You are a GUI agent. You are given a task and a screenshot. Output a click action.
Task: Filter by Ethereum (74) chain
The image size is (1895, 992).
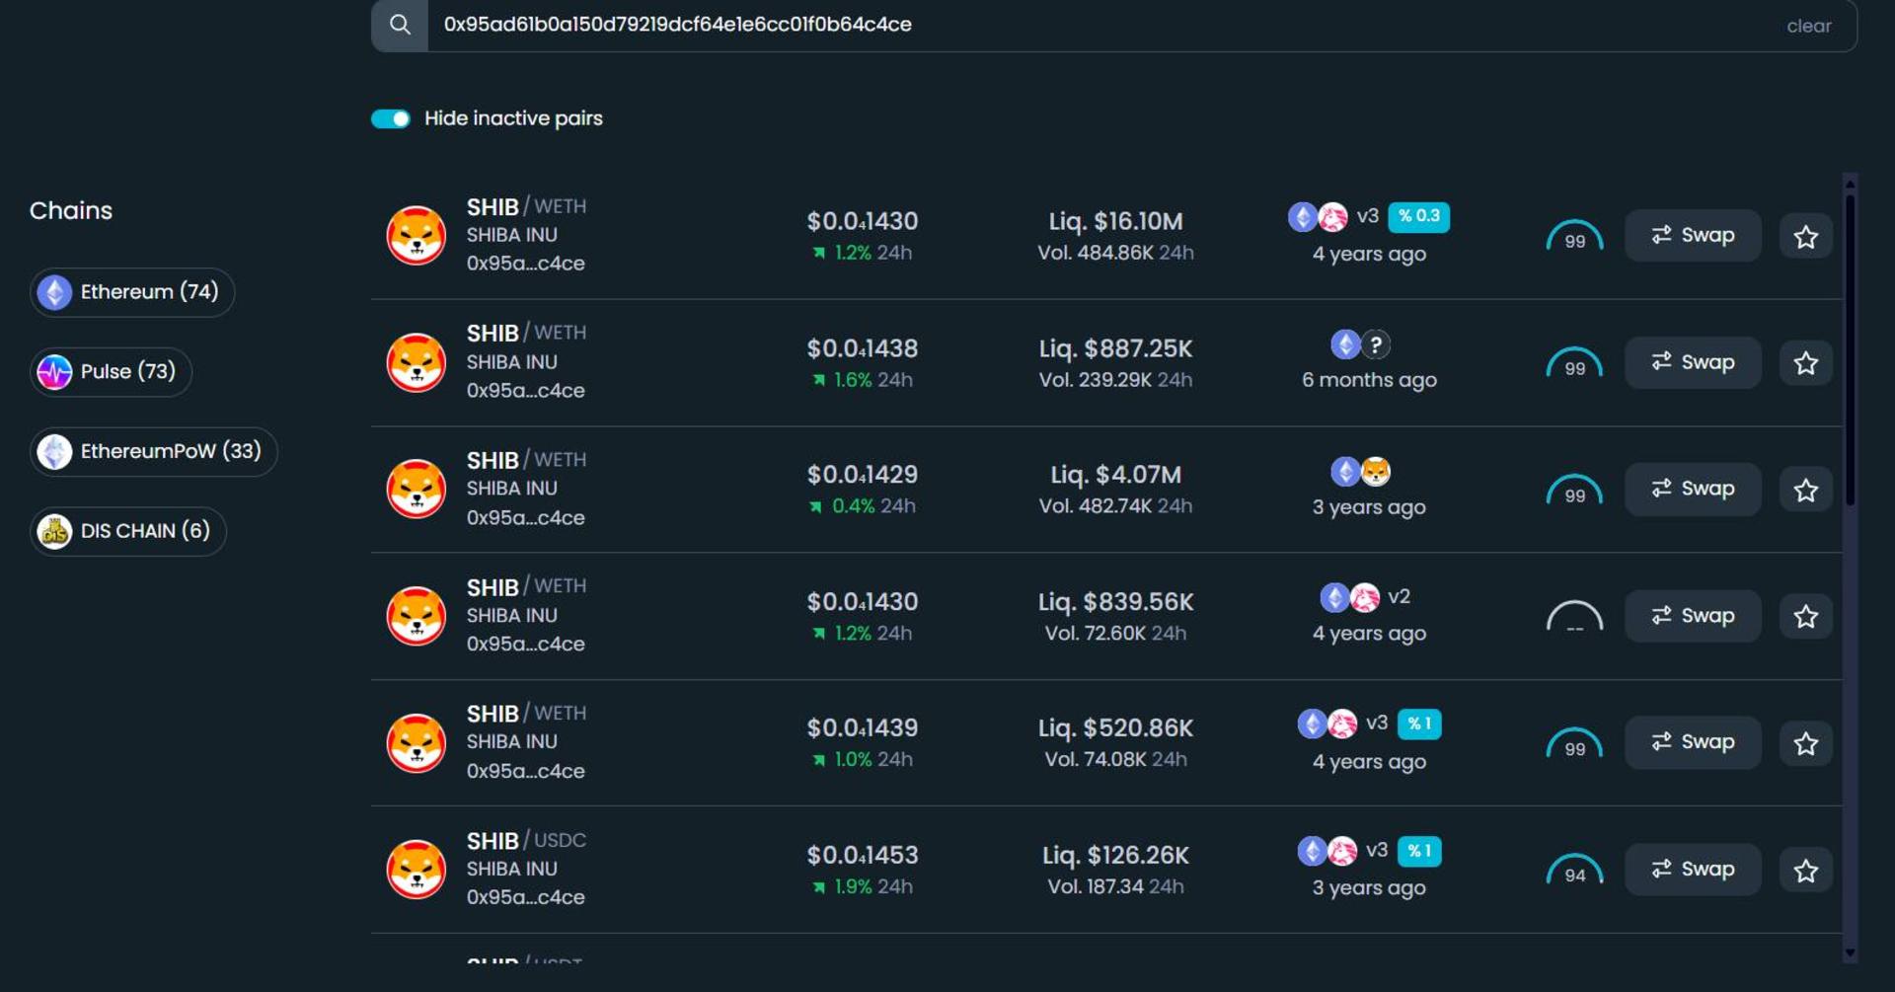[x=131, y=292]
